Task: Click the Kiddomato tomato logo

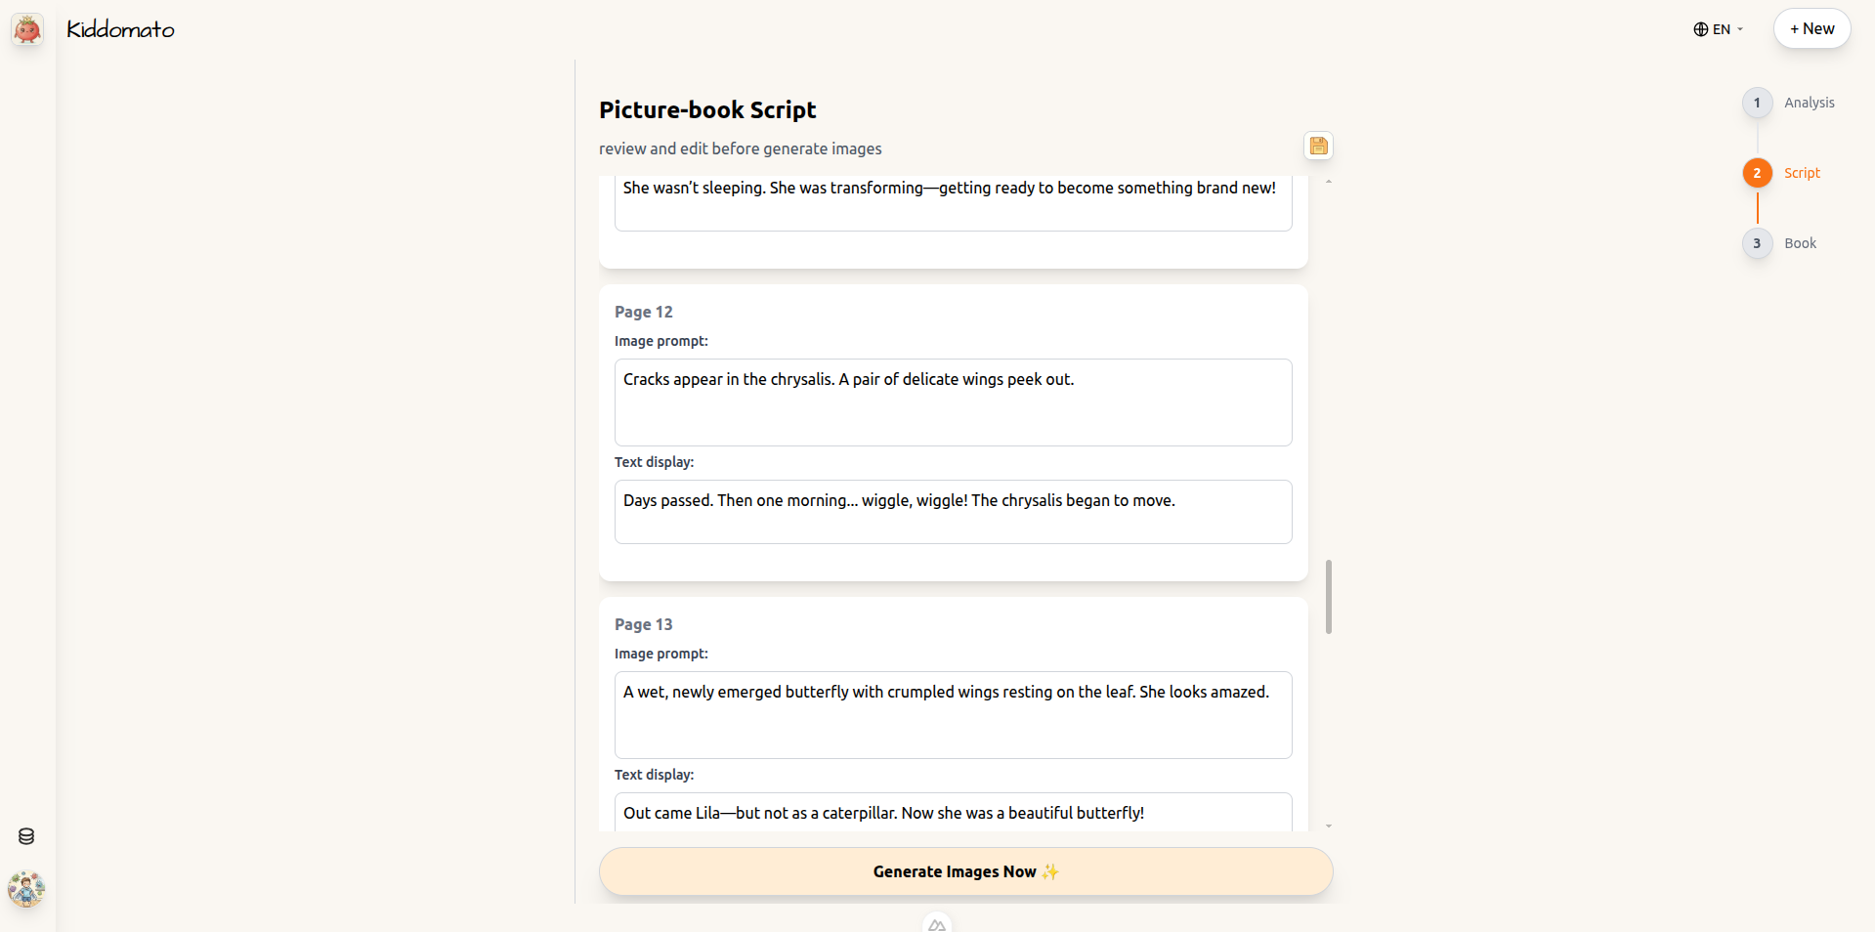Action: tap(26, 29)
